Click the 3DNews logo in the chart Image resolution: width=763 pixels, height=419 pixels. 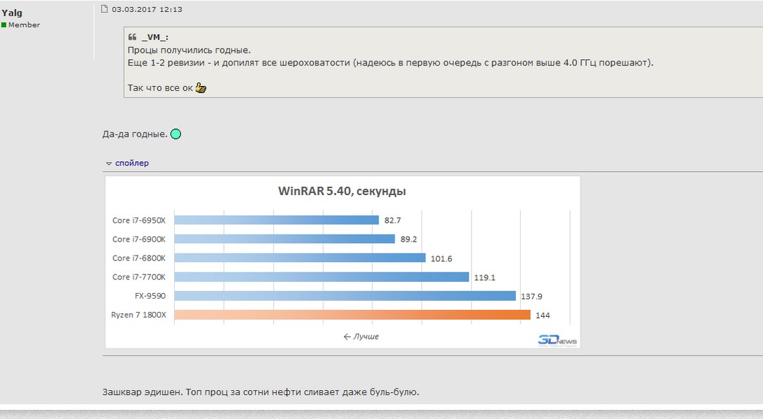557,340
